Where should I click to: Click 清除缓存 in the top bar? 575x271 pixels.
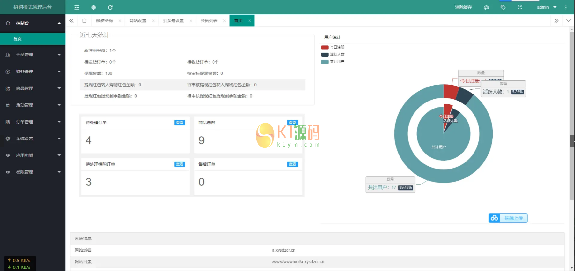463,7
